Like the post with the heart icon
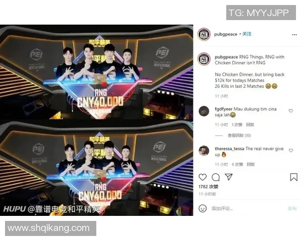This screenshot has height=241, width=301. click(x=202, y=177)
